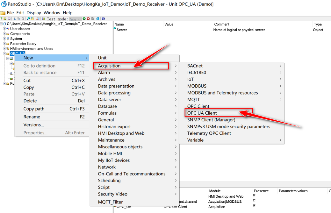Click the red Stop test icon
331x213 pixels.
coord(88,19)
